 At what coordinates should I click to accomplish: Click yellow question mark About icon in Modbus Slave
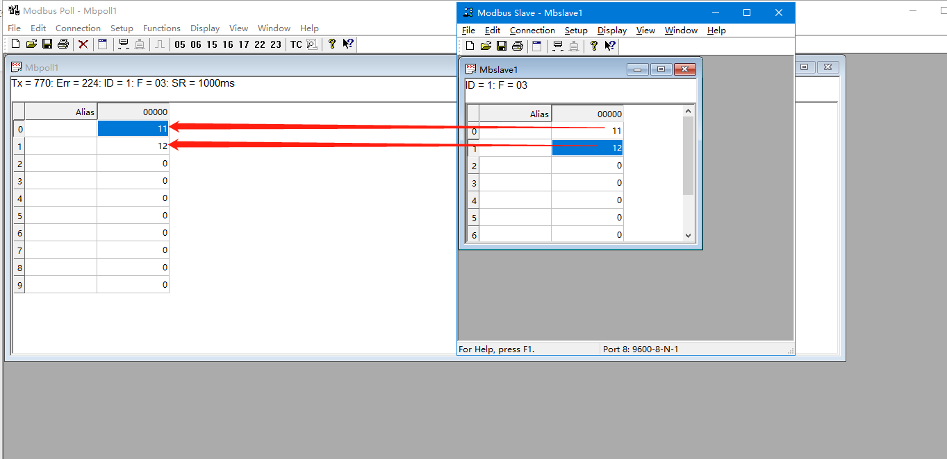593,46
